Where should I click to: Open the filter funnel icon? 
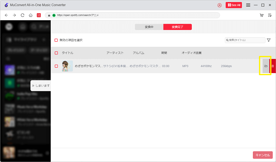(269, 40)
